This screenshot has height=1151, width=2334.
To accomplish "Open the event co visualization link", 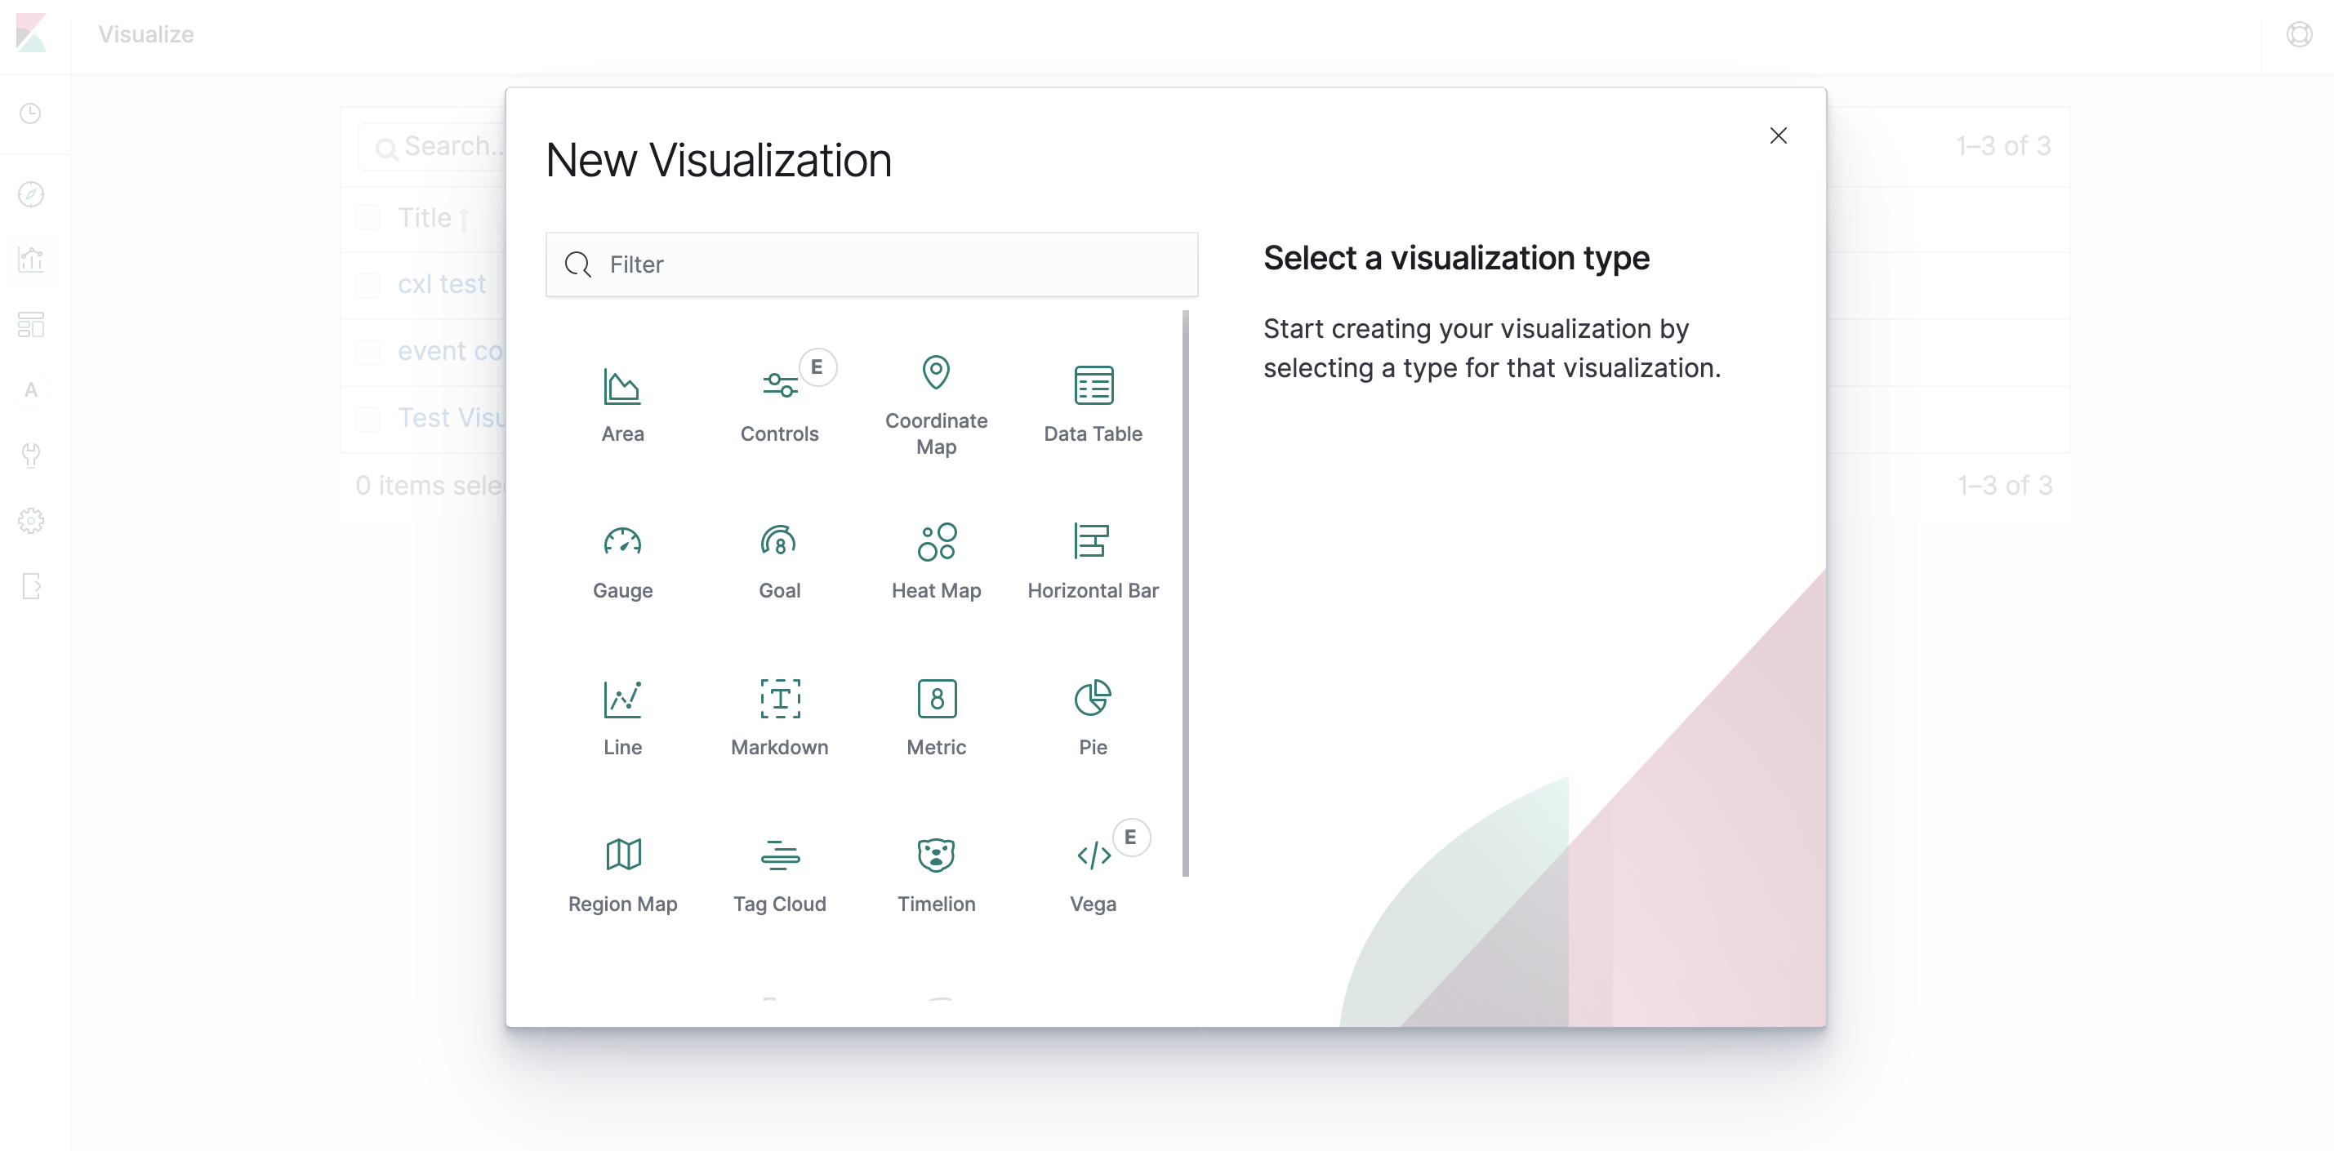I will [x=452, y=351].
